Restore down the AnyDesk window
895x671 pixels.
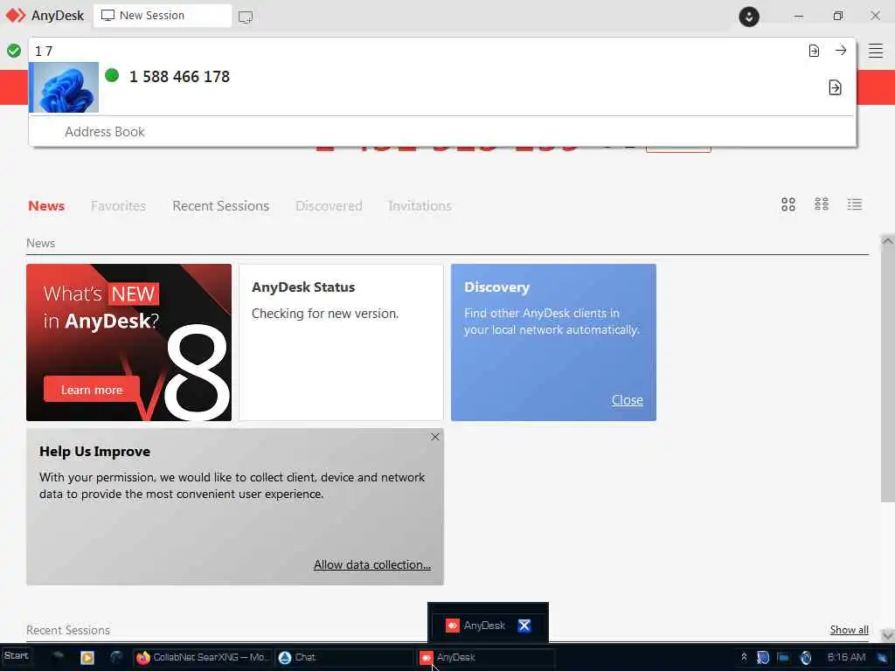pyautogui.click(x=837, y=16)
